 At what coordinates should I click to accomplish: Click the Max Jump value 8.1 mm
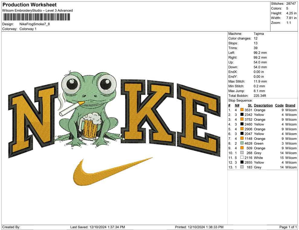tap(259, 91)
